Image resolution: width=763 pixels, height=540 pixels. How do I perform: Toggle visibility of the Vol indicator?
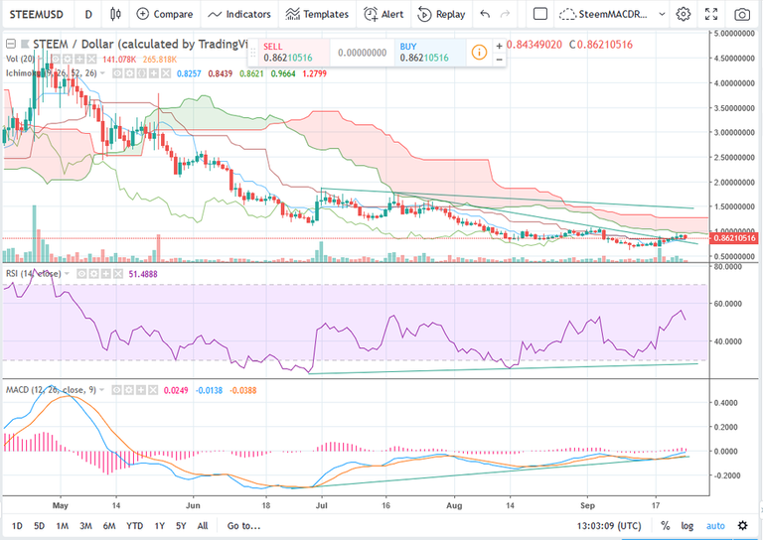(56, 60)
